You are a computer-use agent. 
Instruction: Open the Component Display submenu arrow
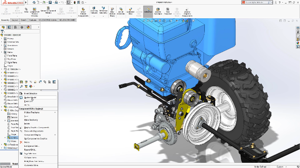point(55,135)
